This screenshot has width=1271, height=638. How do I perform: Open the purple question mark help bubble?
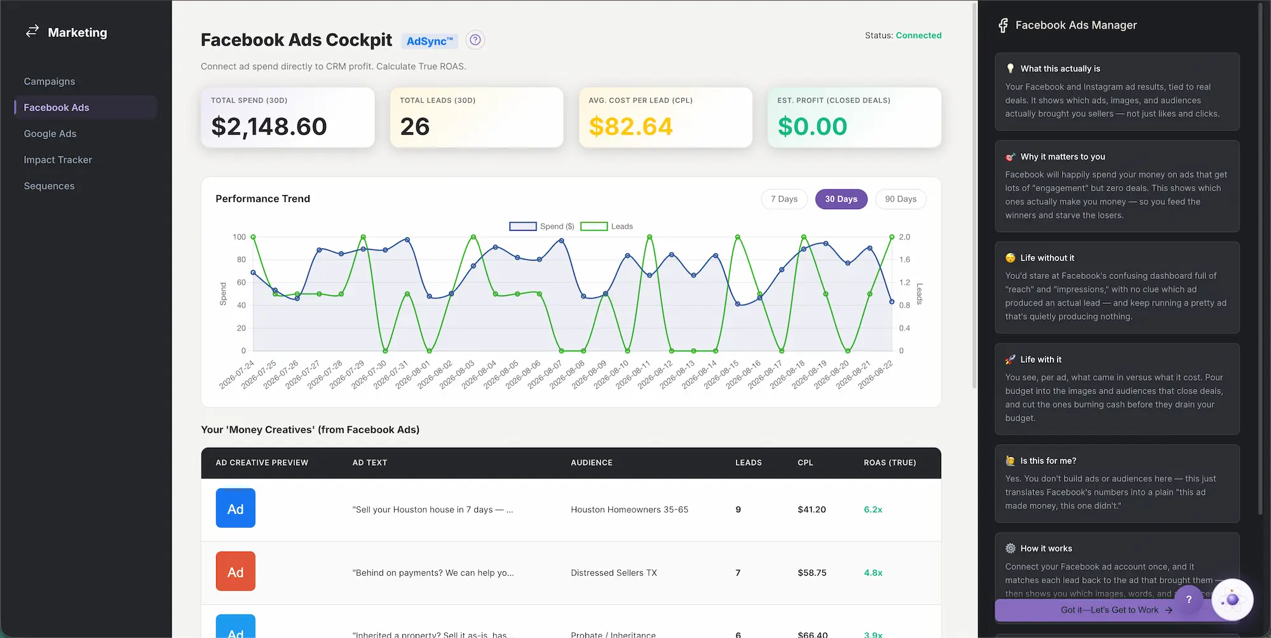coord(1188,599)
